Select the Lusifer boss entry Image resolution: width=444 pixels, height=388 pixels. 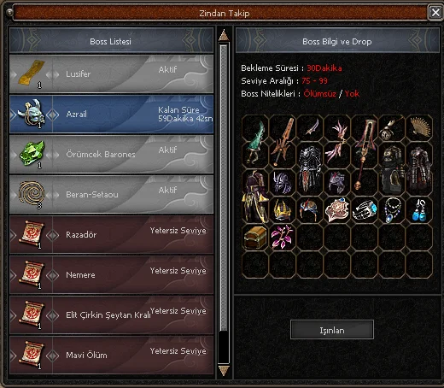click(x=112, y=74)
